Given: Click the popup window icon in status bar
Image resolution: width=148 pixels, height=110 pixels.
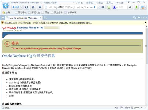Looking at the screenshot, I should [122, 108].
